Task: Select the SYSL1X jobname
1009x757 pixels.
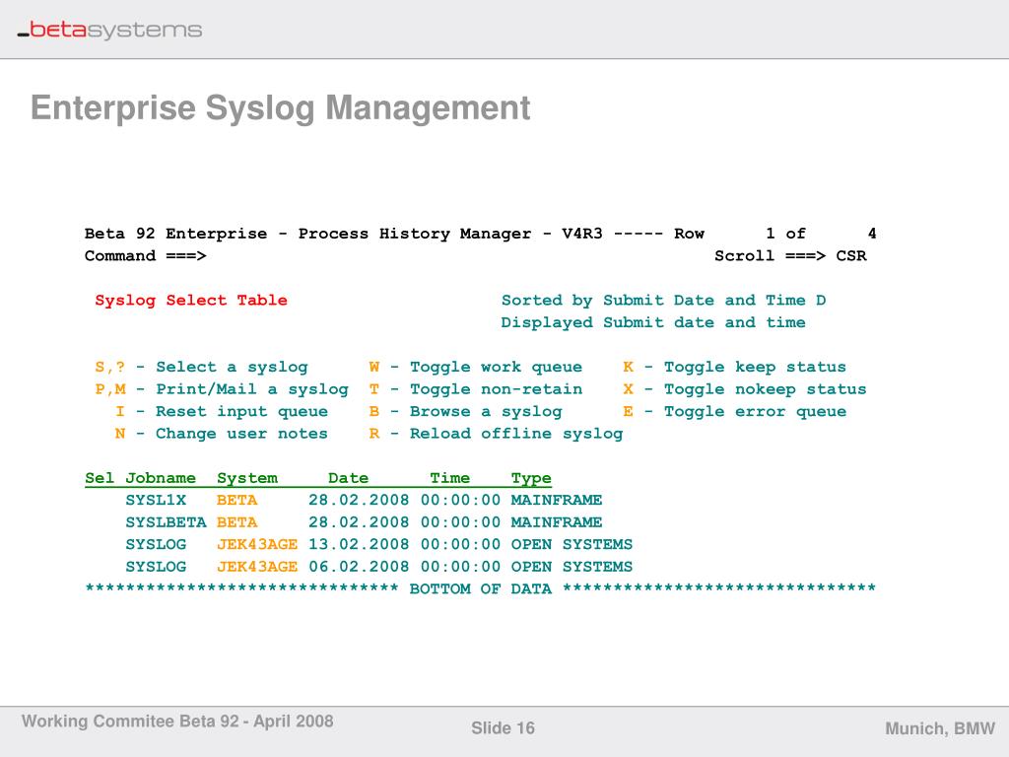Action: [x=156, y=500]
